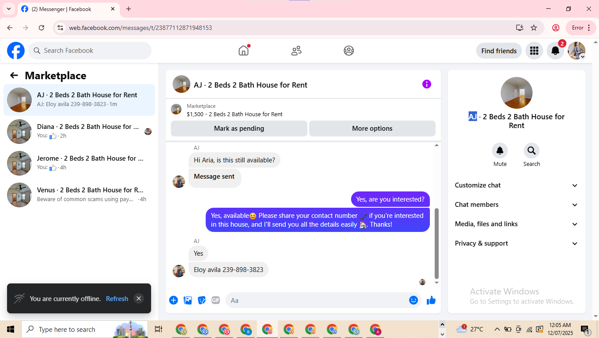Viewport: 599px width, 338px height.
Task: Open the Jerome house rent conversation
Action: tap(79, 163)
